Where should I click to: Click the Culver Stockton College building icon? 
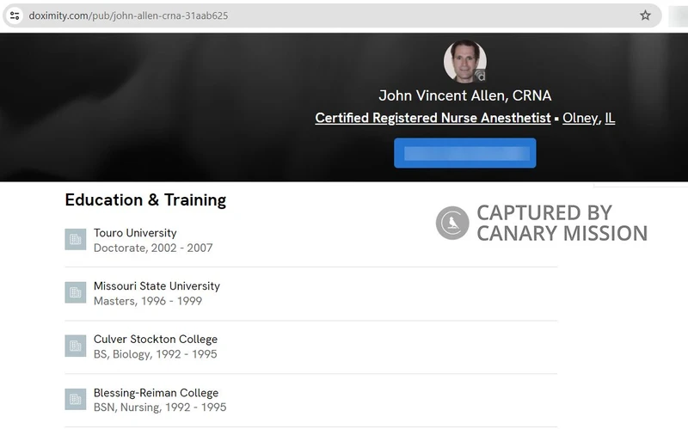click(x=76, y=346)
